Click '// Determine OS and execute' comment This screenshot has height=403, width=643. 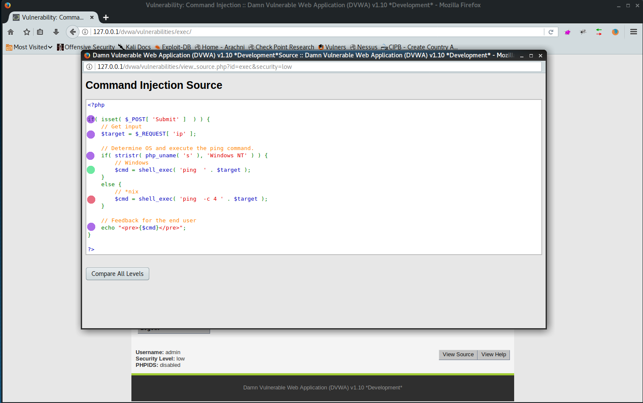[x=177, y=148]
